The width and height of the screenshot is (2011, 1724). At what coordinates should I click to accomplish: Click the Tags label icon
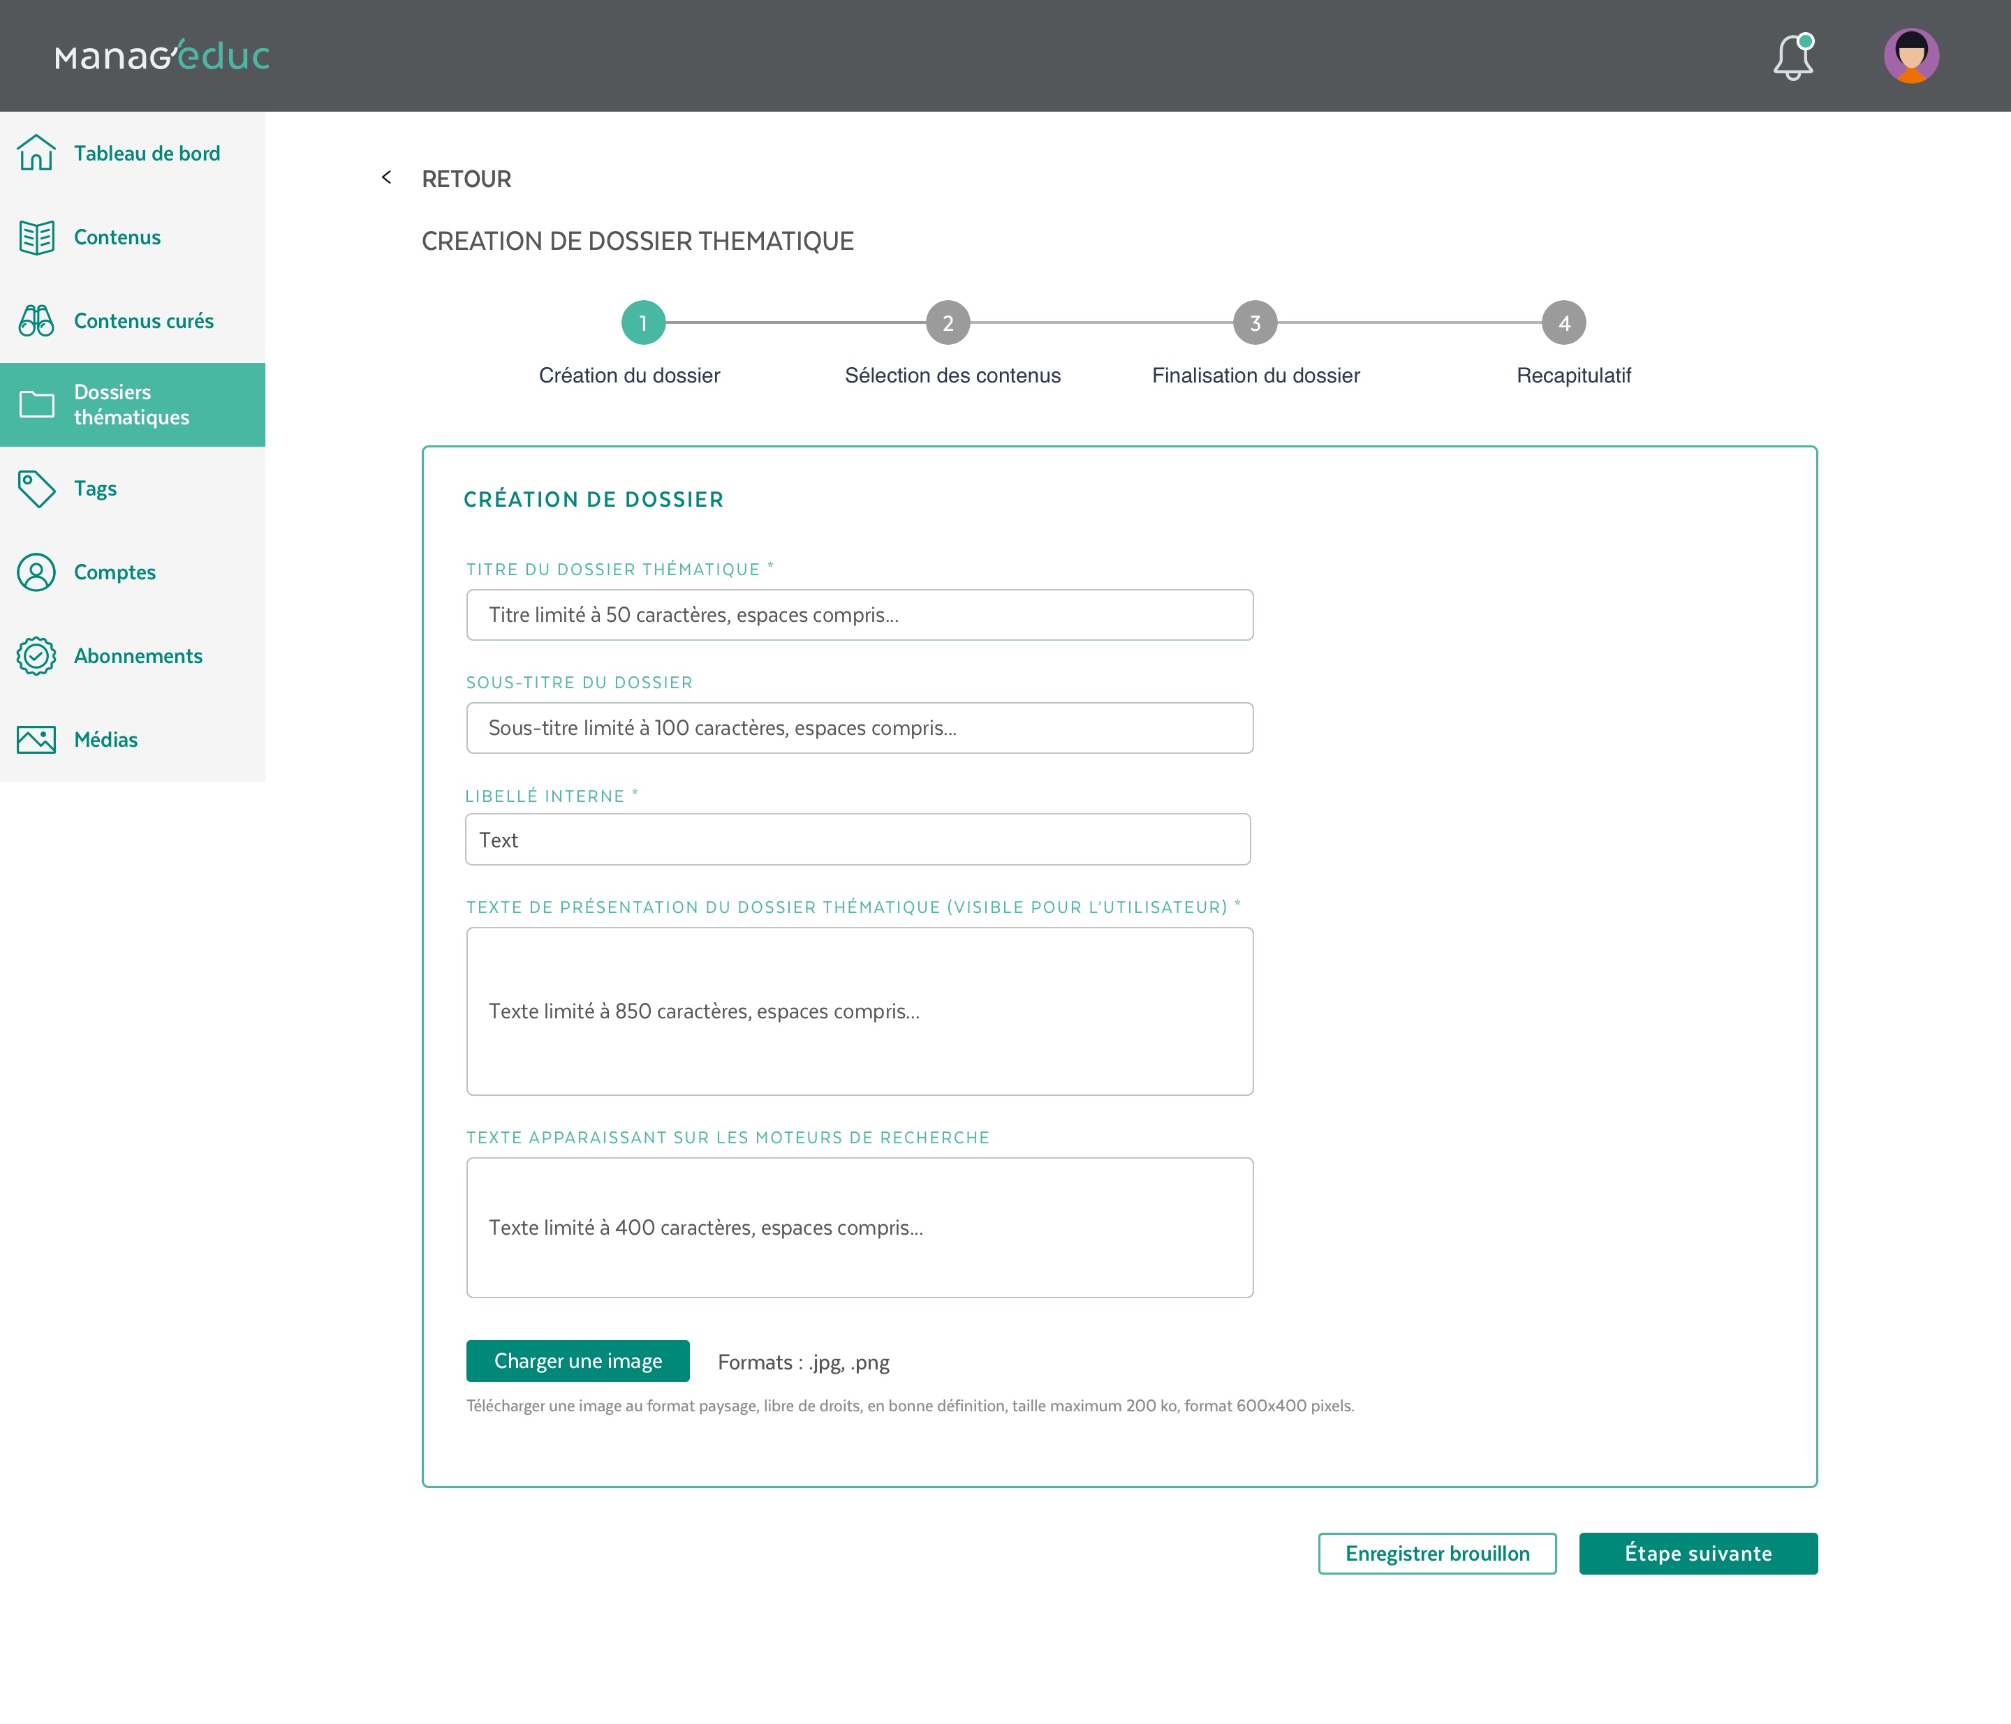[37, 489]
